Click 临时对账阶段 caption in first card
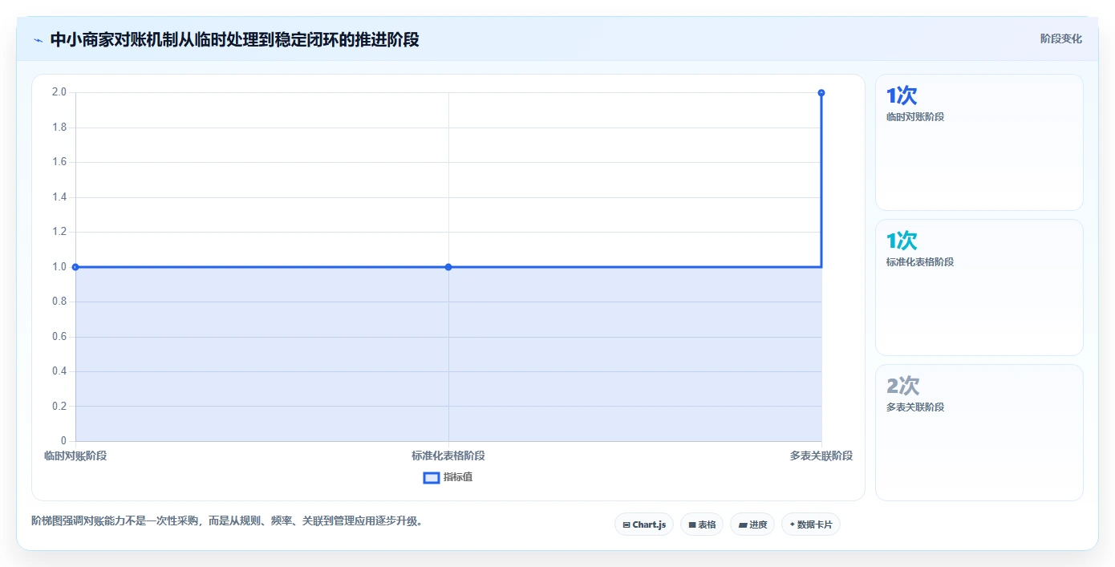1115x567 pixels. coord(915,117)
